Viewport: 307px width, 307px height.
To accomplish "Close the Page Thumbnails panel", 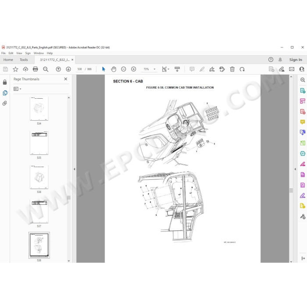I will point(66,79).
